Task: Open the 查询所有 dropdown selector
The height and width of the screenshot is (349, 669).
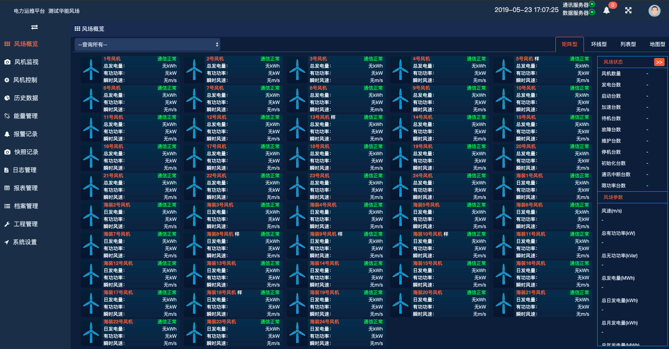Action: [x=147, y=44]
